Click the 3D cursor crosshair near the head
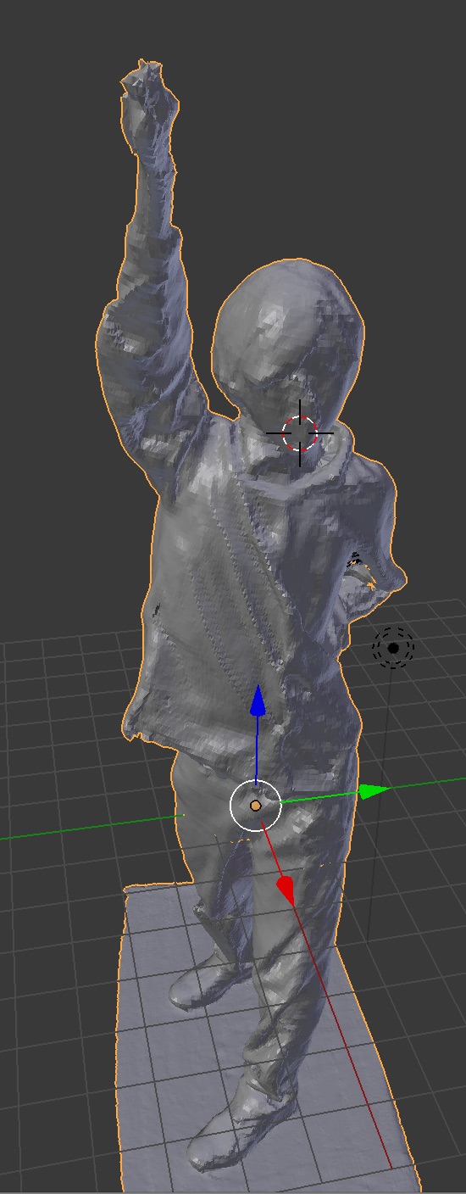This screenshot has height=1194, width=466. tap(300, 432)
